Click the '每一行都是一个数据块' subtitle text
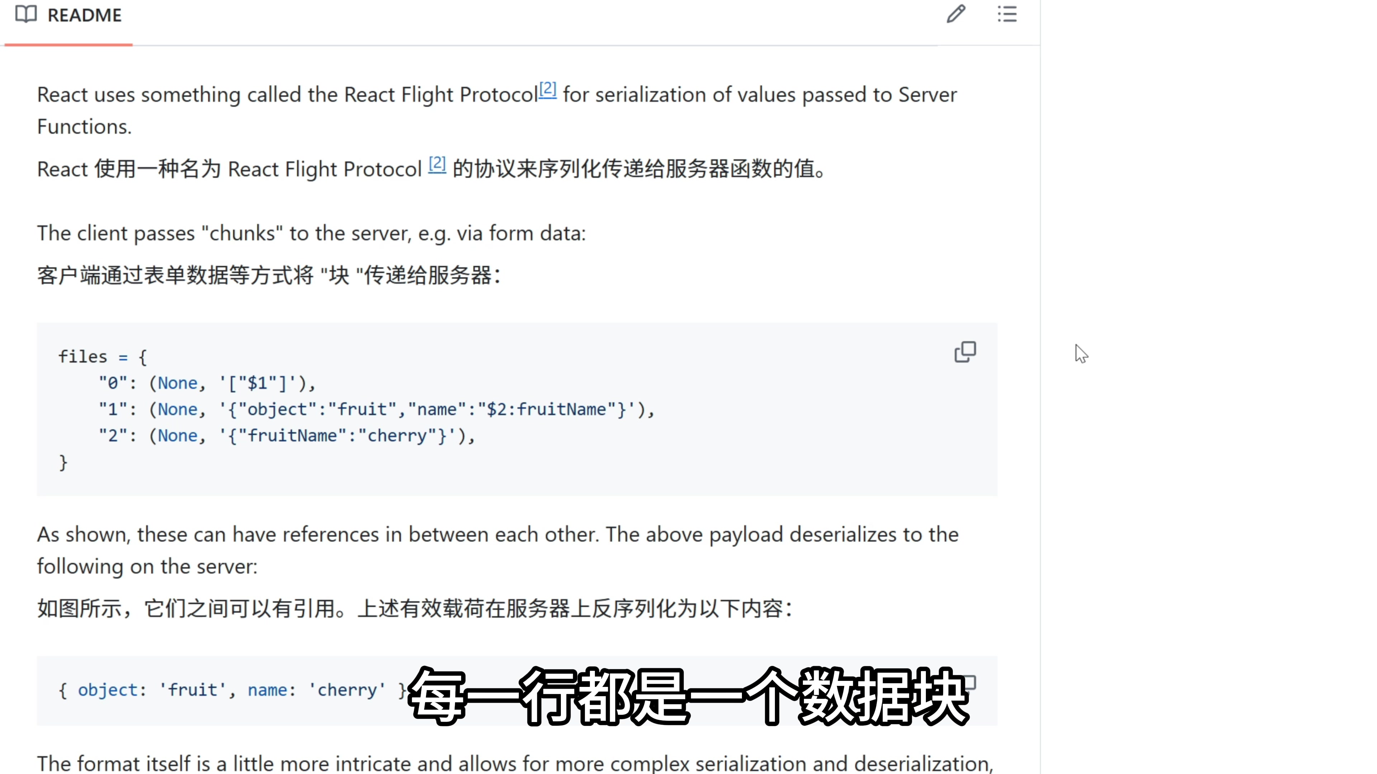 point(688,696)
